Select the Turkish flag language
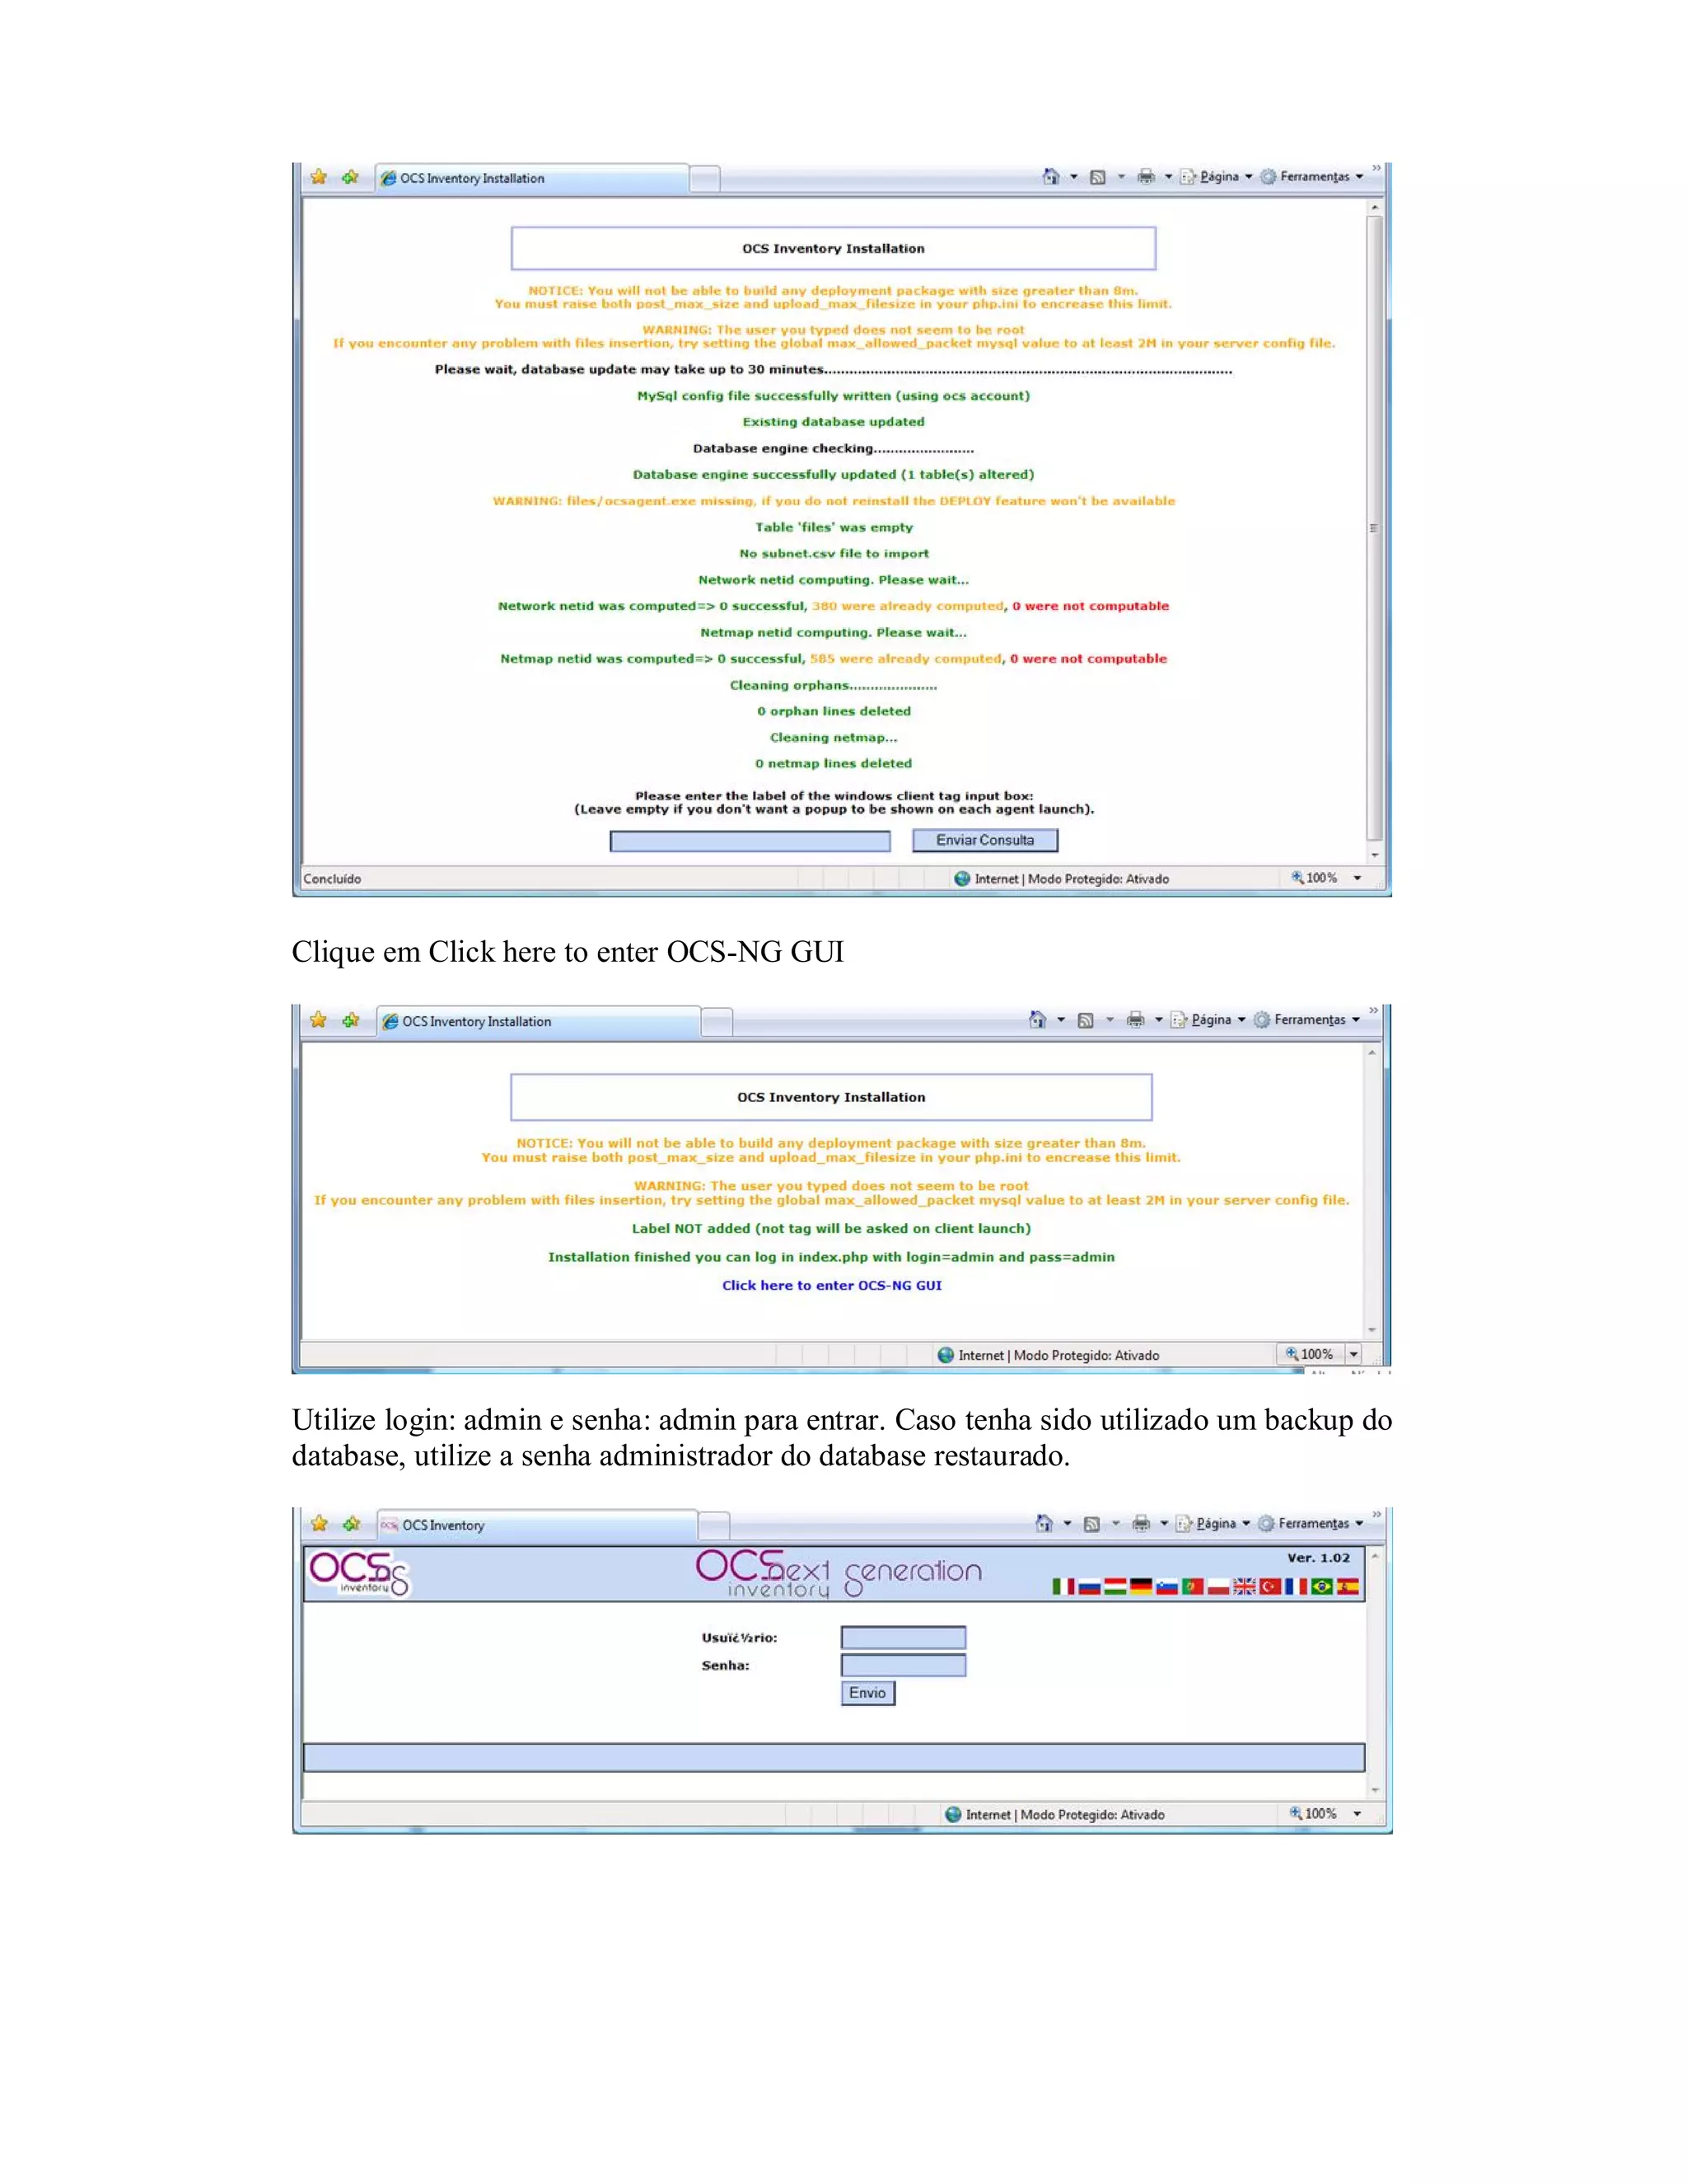The width and height of the screenshot is (1687, 2184). coord(1270,1586)
